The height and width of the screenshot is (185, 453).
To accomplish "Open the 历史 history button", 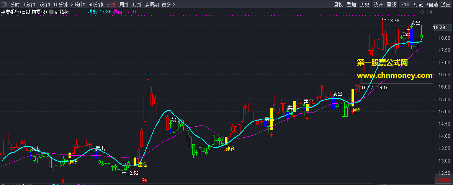I will tap(365, 5).
